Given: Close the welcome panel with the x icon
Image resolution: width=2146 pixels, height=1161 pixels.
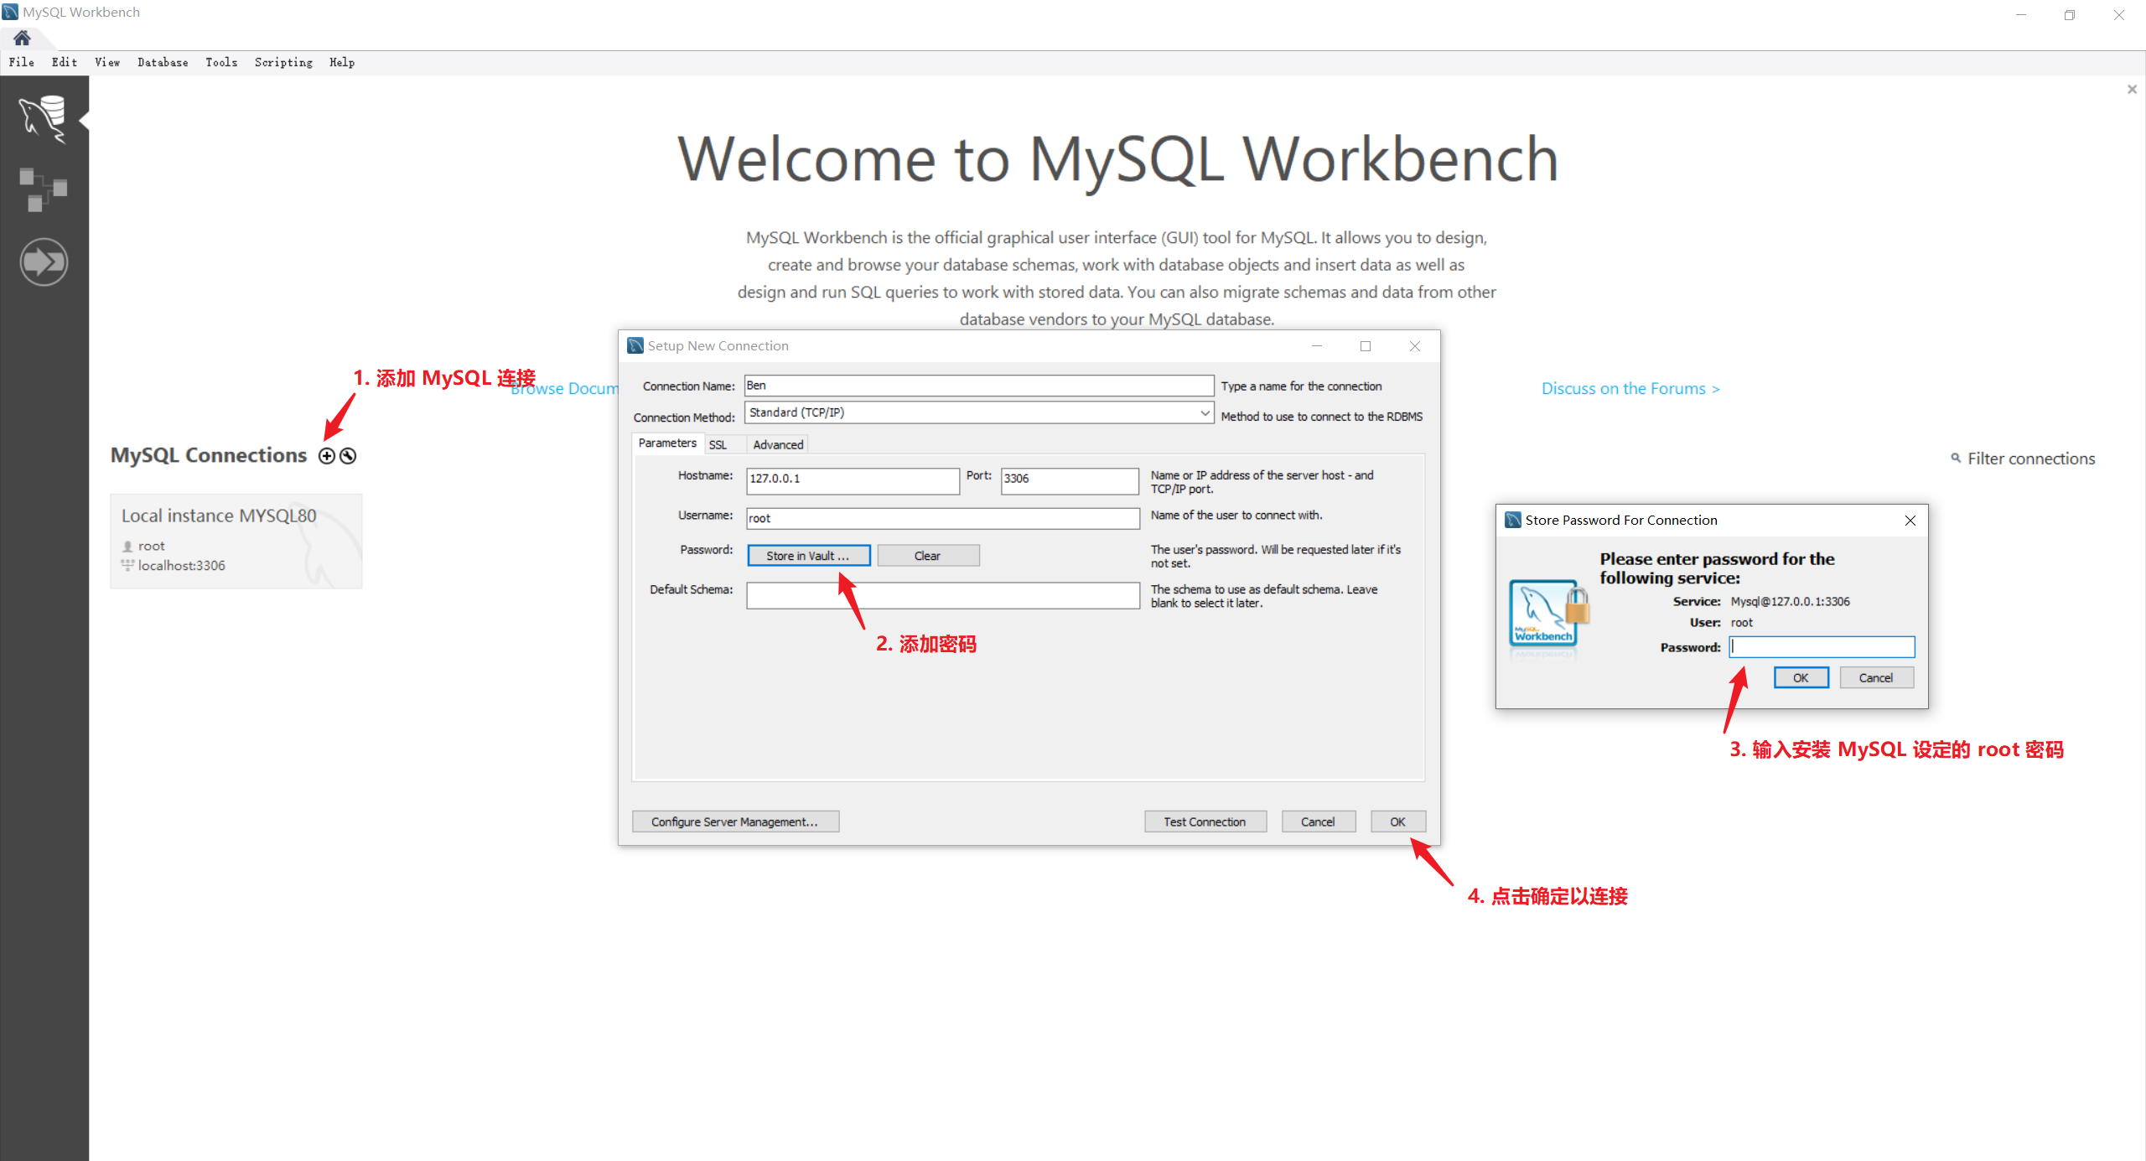Looking at the screenshot, I should 2132,89.
